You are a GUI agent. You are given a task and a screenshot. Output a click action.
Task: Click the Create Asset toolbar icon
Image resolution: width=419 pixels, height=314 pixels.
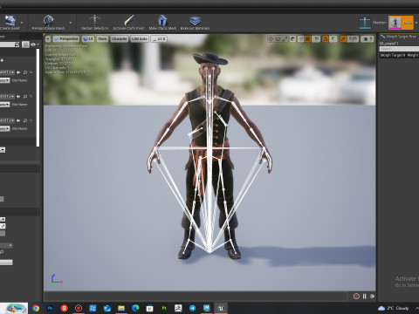tap(10, 21)
